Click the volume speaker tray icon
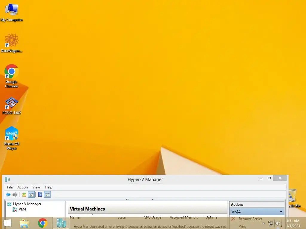306x229 pixels. [278, 223]
